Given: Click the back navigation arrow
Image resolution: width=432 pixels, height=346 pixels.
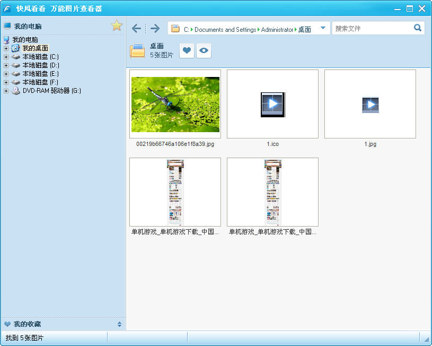Looking at the screenshot, I should click(x=136, y=28).
